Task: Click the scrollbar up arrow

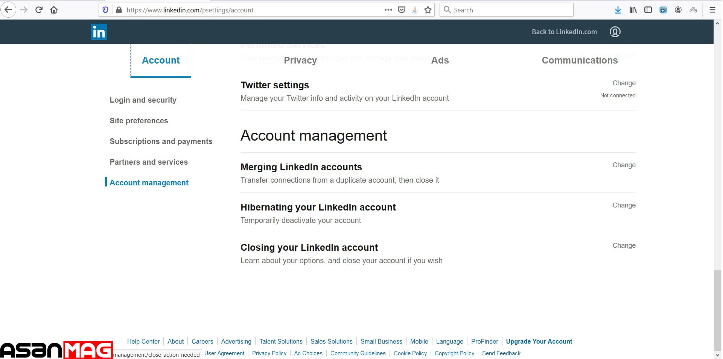Action: click(x=718, y=23)
